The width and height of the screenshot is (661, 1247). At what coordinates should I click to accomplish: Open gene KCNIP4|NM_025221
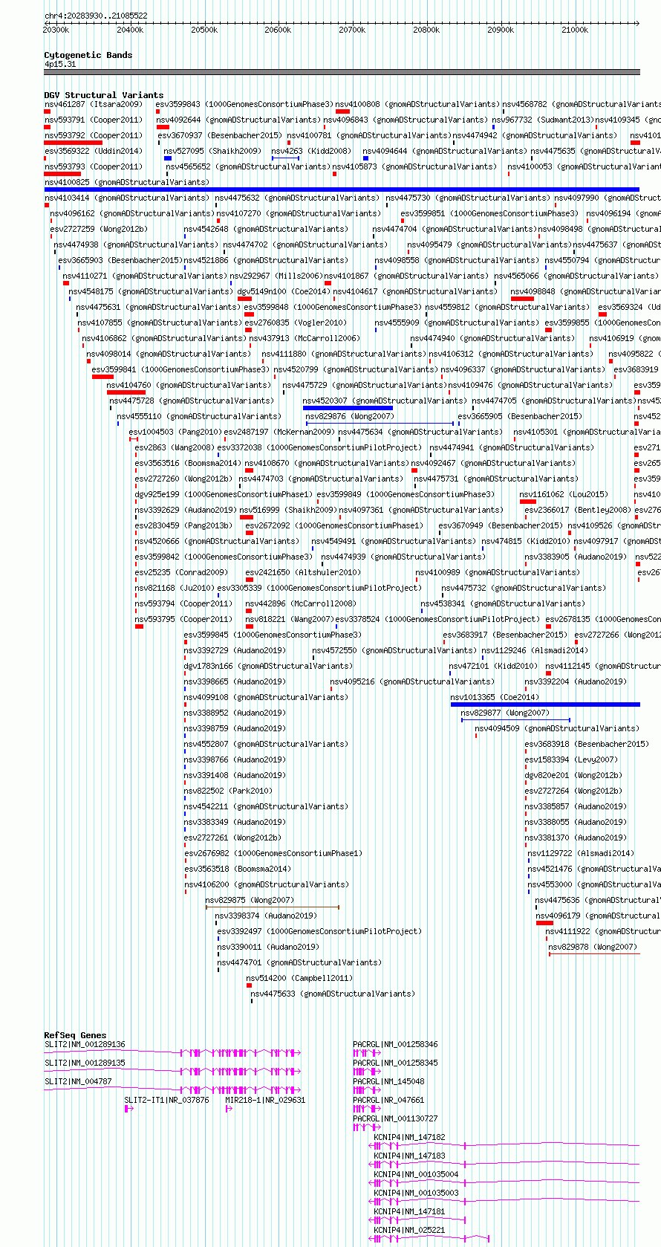point(409,1230)
